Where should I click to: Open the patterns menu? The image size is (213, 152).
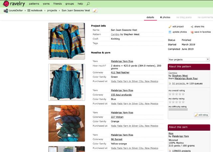pyautogui.click(x=34, y=4)
